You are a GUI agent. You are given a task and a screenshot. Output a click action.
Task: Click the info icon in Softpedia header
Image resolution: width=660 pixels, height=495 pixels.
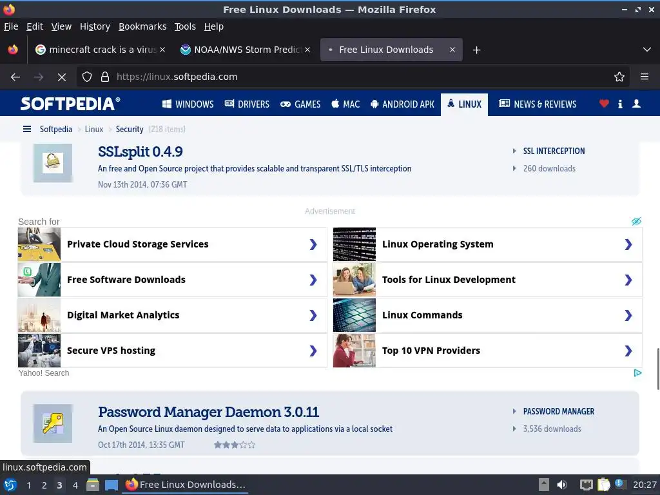click(x=620, y=104)
